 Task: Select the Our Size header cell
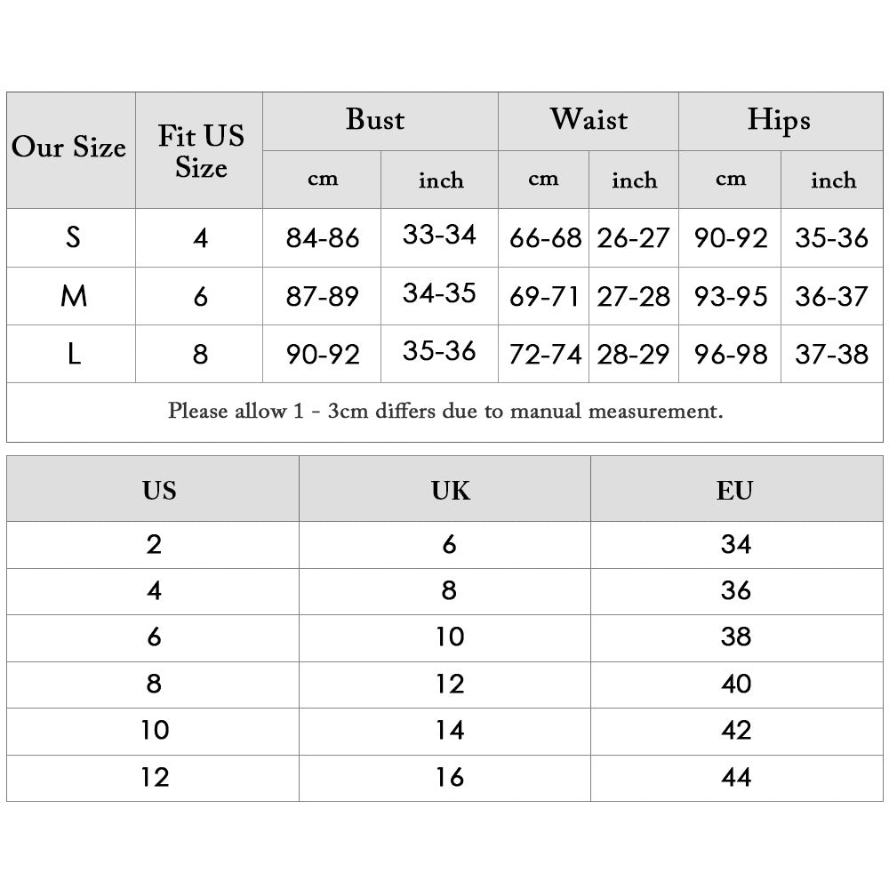pyautogui.click(x=69, y=148)
